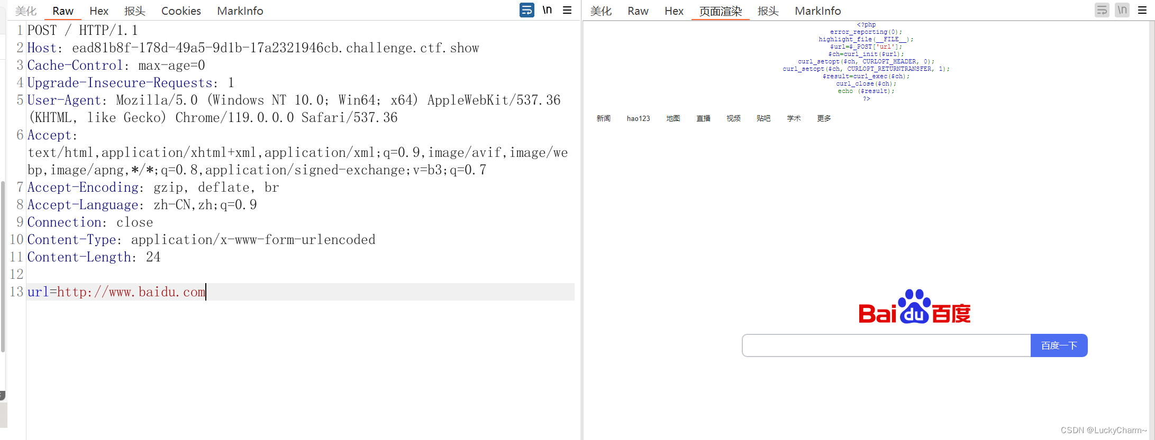Open request panel hamburger menu
The height and width of the screenshot is (440, 1155).
point(567,10)
